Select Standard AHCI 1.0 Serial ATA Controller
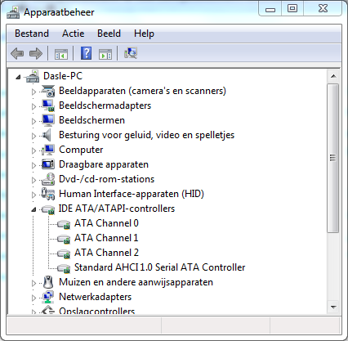Image resolution: width=348 pixels, height=341 pixels. pos(159,267)
